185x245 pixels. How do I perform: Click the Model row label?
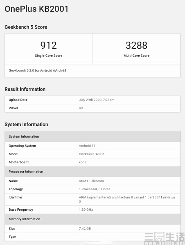coord(14,154)
